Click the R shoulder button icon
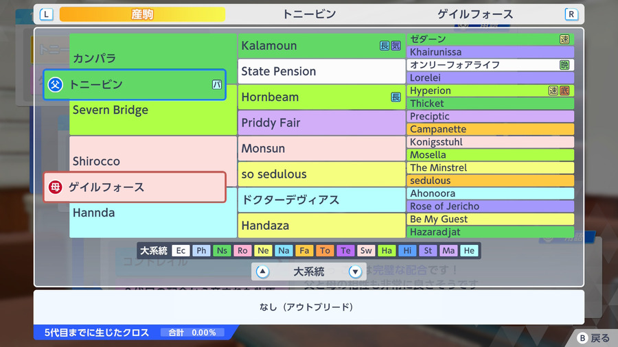Image resolution: width=618 pixels, height=347 pixels. click(x=571, y=14)
